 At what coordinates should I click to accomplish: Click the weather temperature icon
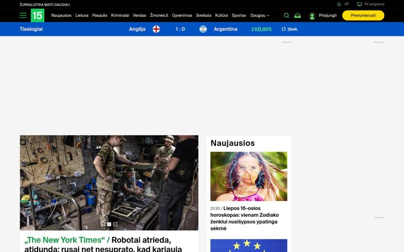(339, 4)
